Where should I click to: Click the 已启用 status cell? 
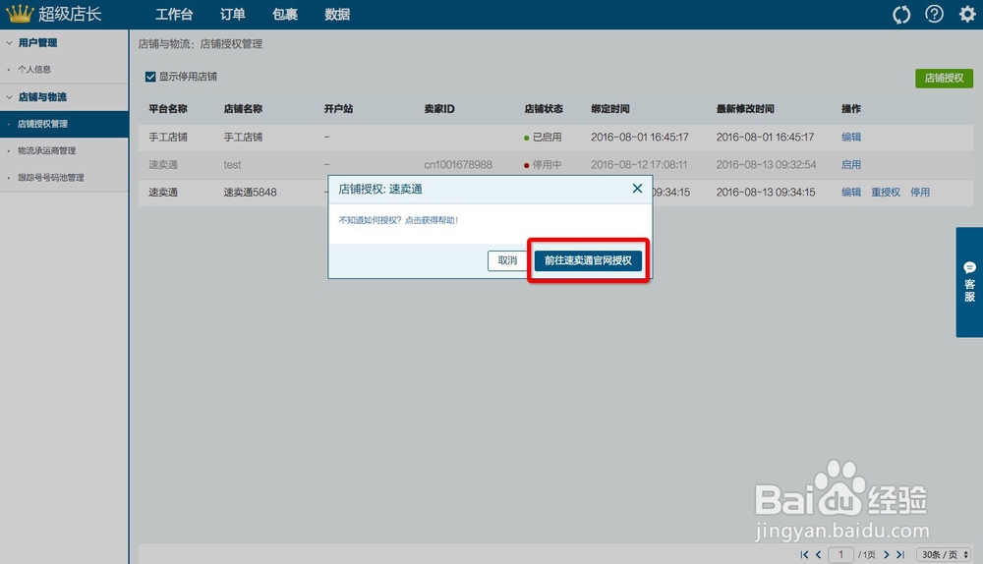tap(544, 137)
